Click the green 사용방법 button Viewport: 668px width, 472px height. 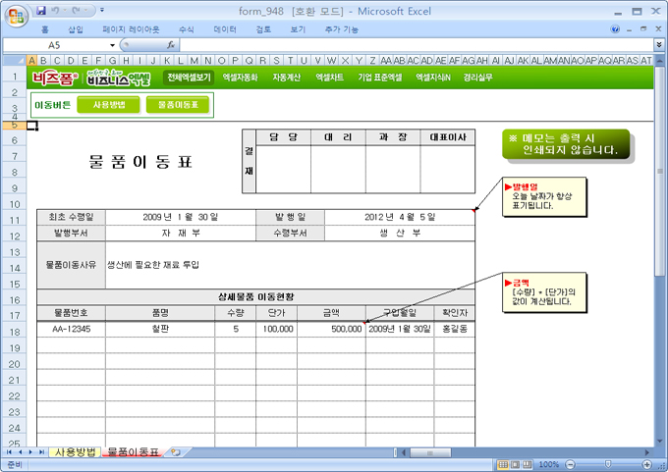tap(108, 104)
